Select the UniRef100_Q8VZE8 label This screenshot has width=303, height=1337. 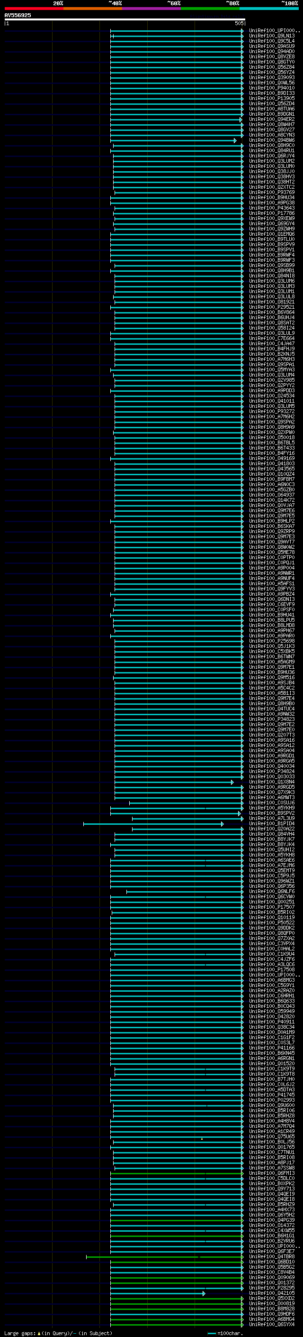pos(271,56)
